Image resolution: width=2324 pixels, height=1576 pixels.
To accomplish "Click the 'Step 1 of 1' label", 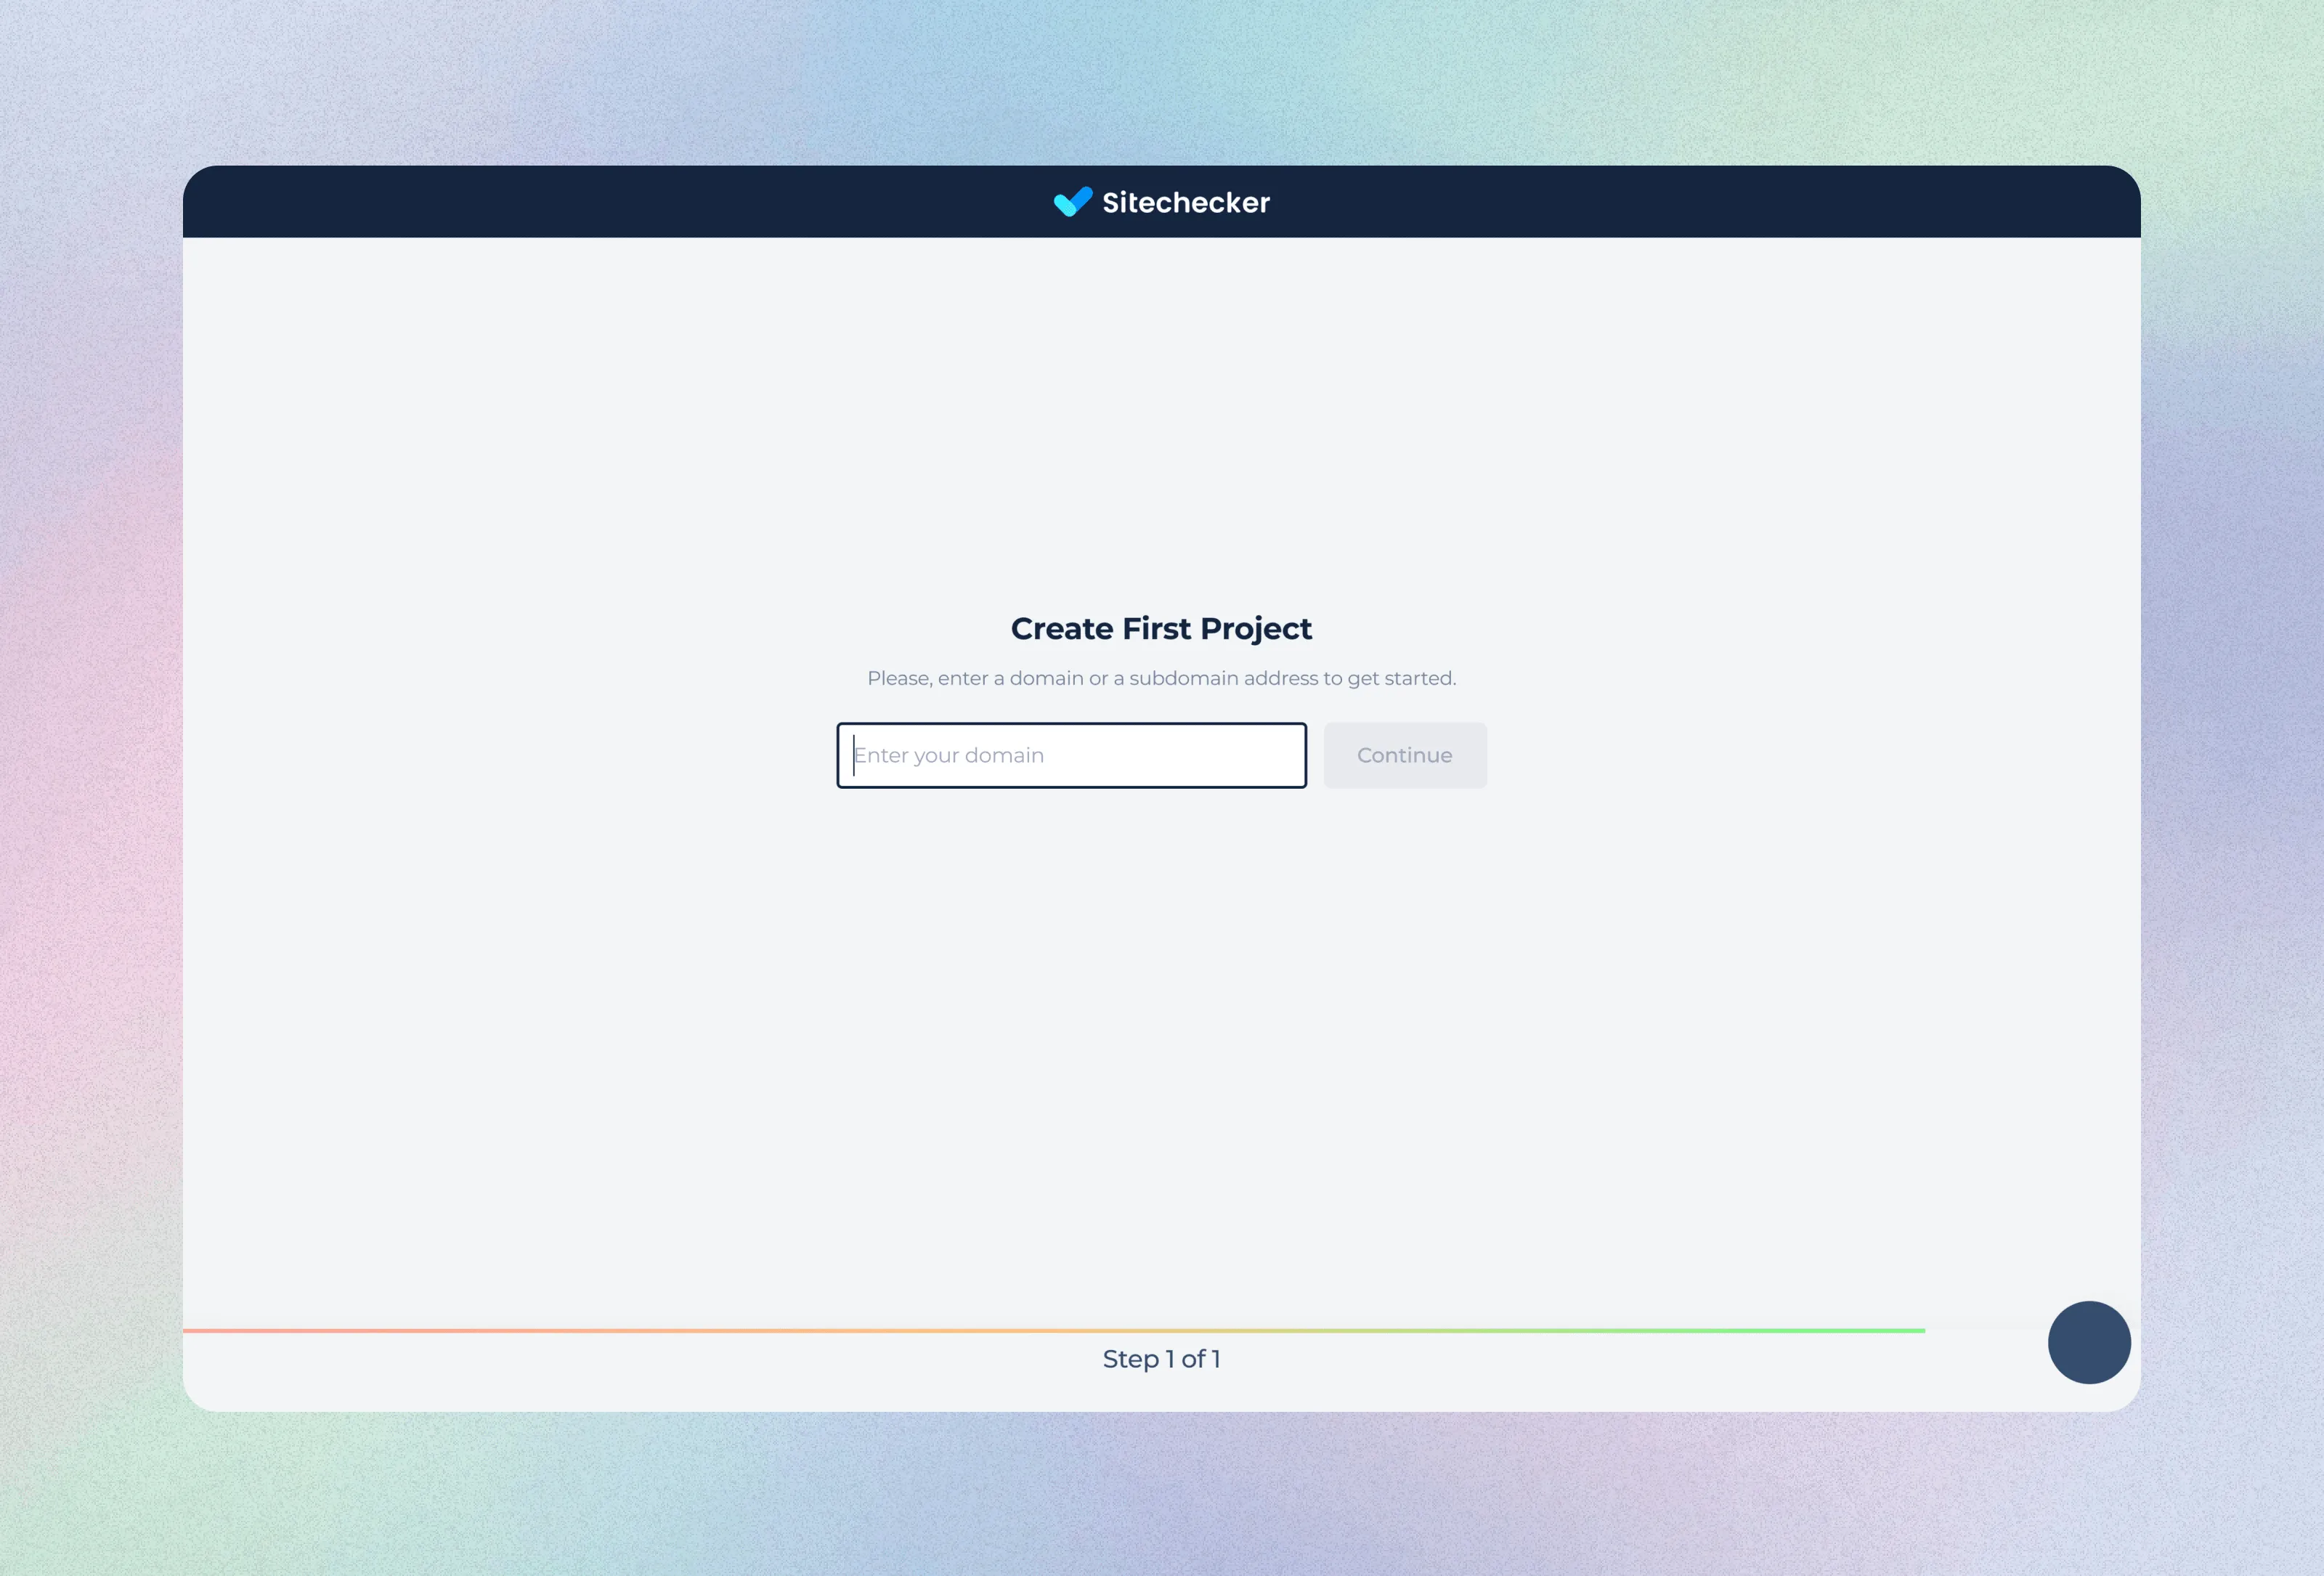I will [1161, 1359].
